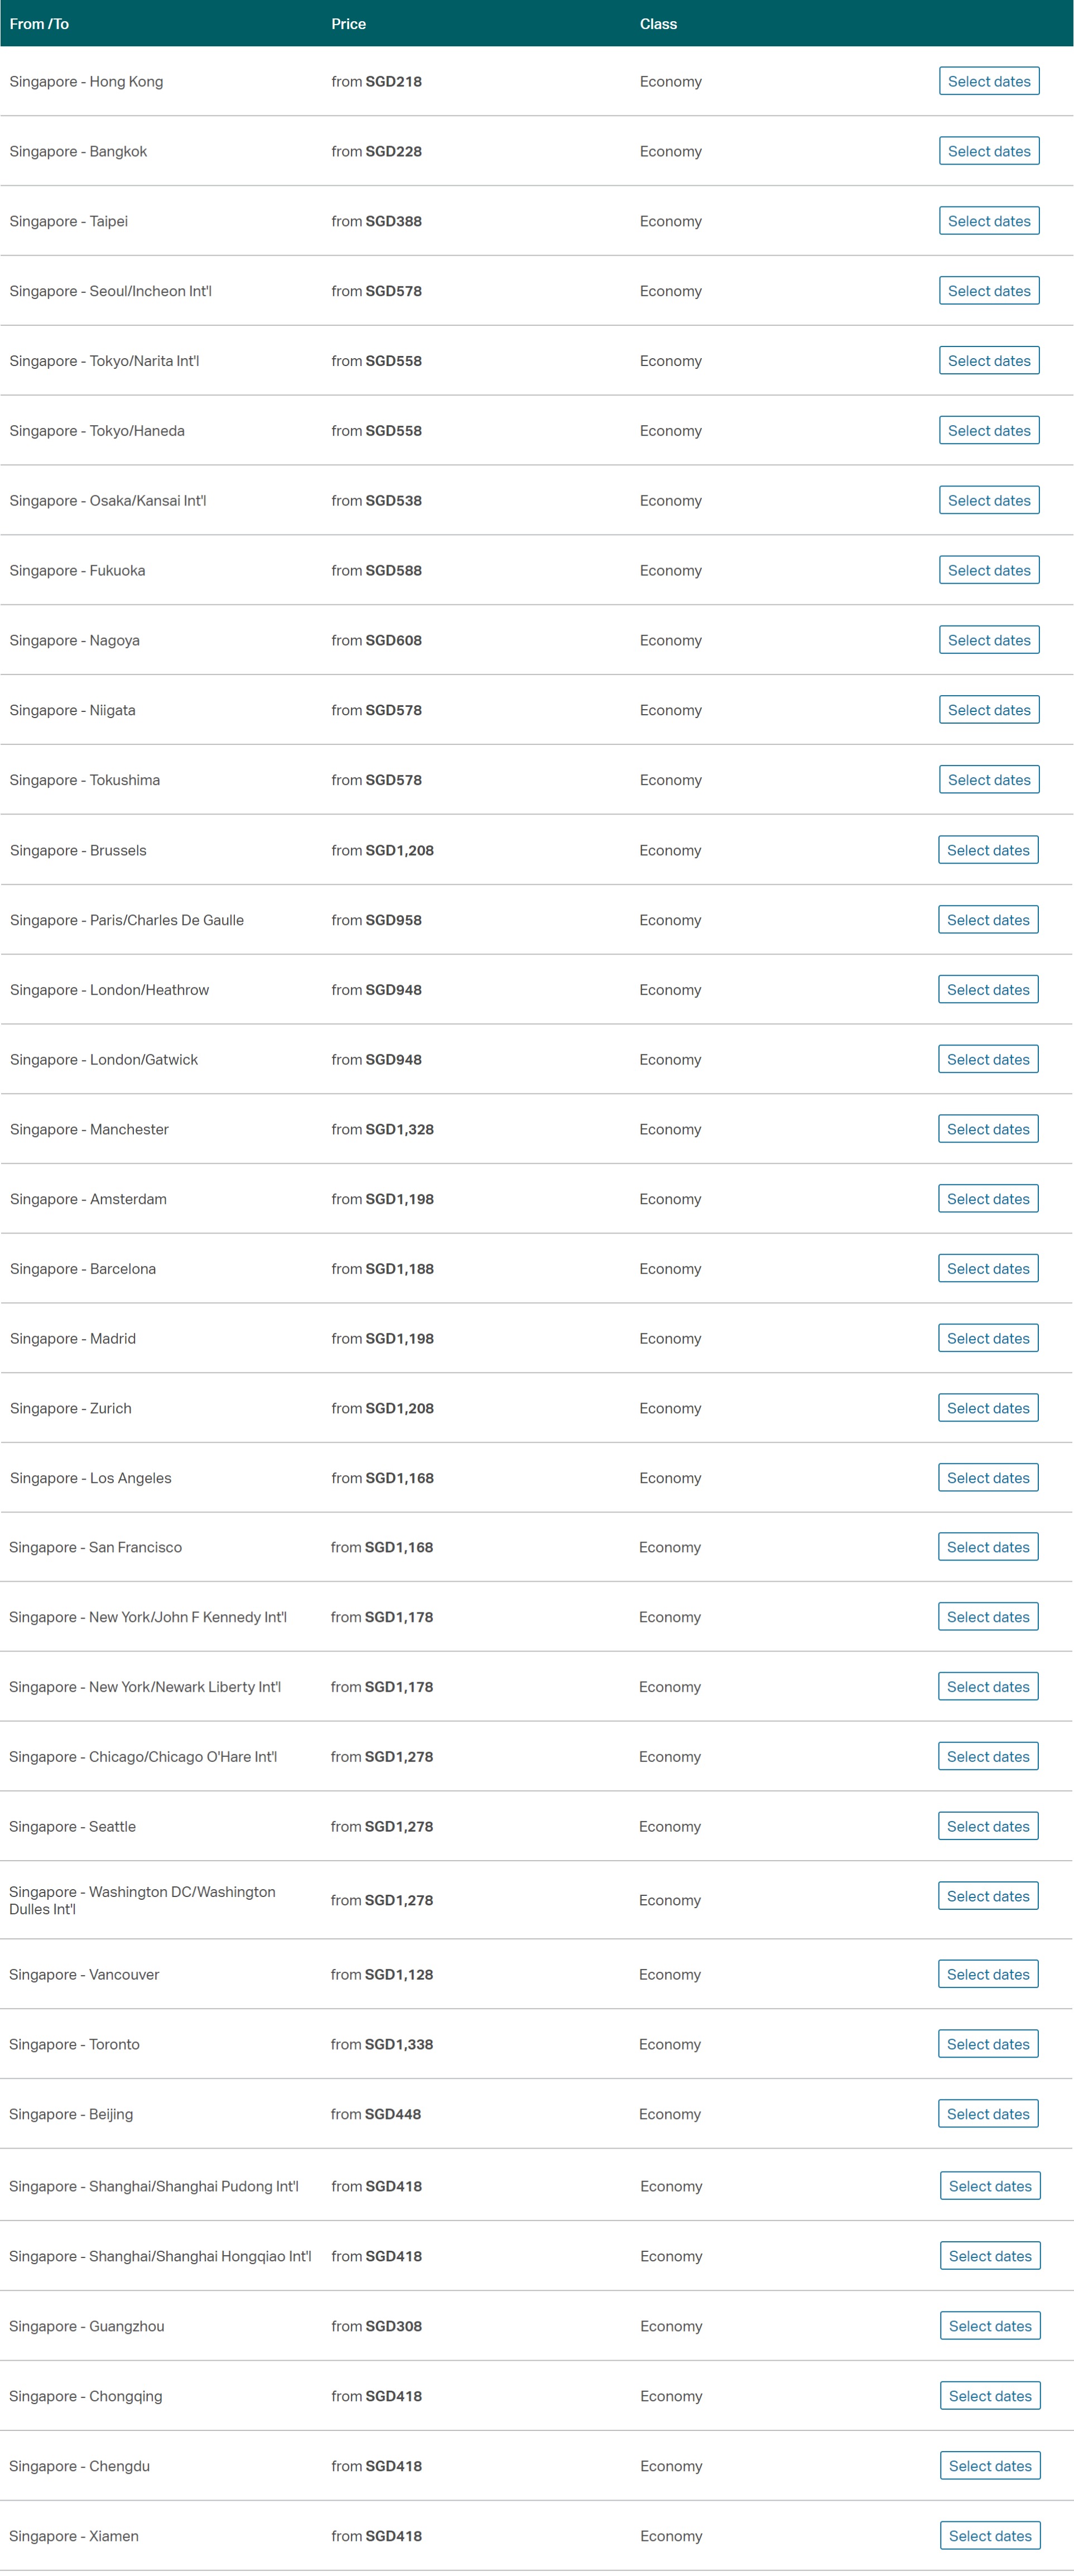Open date selection for Singapore - Nagoya
The height and width of the screenshot is (2576, 1074).
click(x=988, y=640)
